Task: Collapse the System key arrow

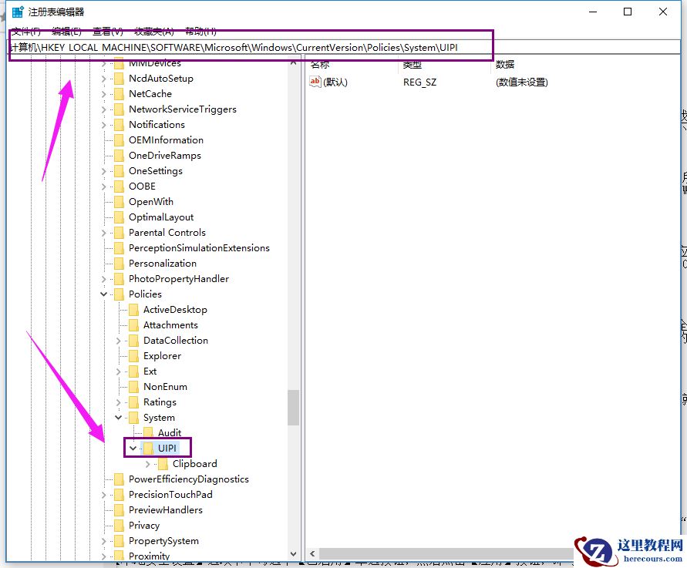Action: [x=116, y=417]
